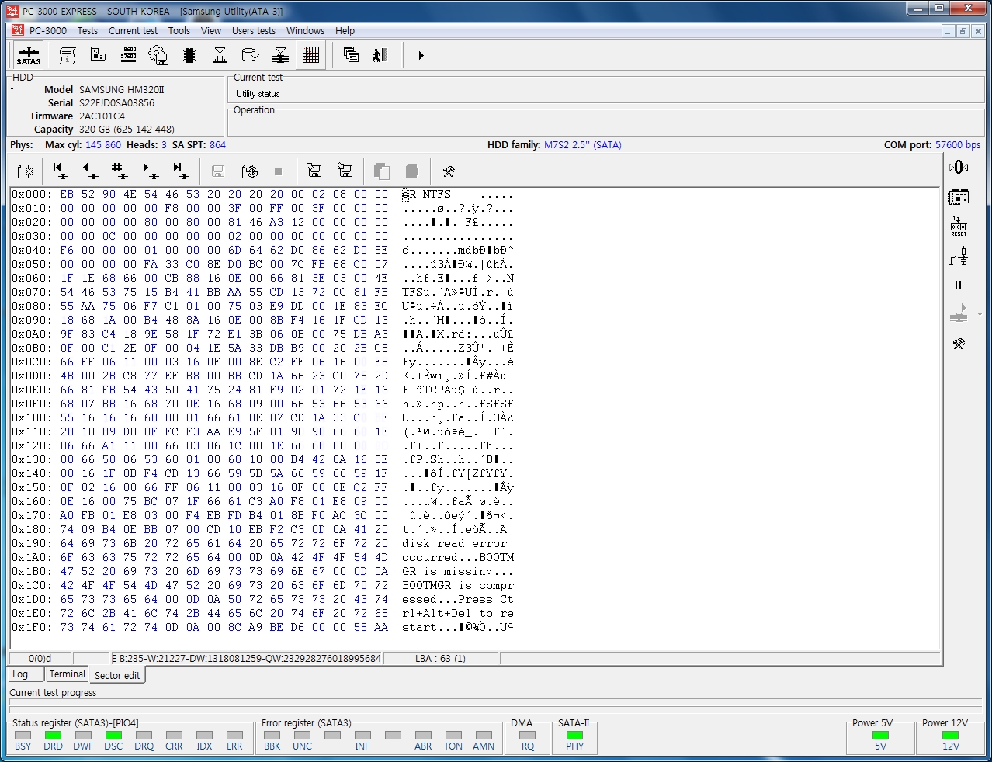Screen dimensions: 992x762
Task: Expand the HDD info panel arrow
Action: click(12, 89)
